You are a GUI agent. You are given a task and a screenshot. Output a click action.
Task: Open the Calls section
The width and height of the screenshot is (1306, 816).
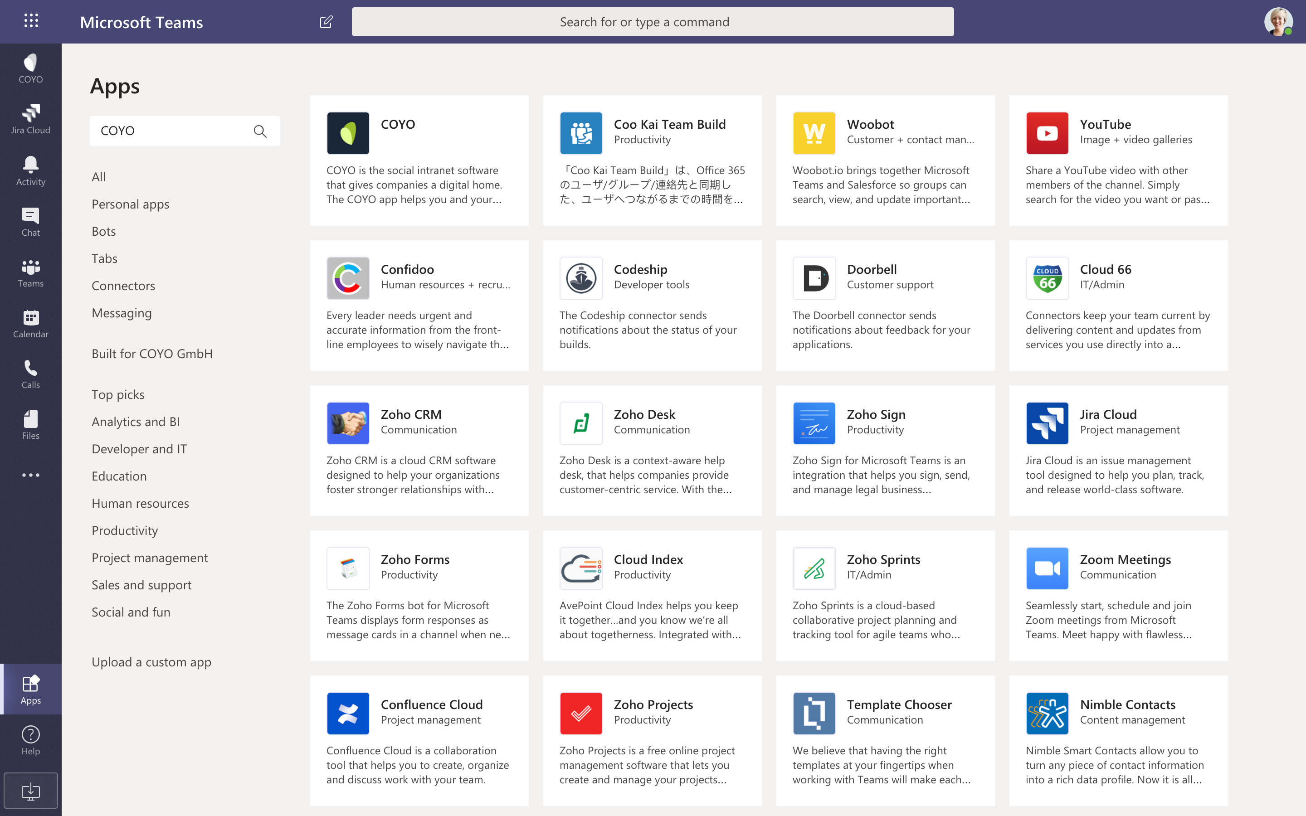(31, 374)
